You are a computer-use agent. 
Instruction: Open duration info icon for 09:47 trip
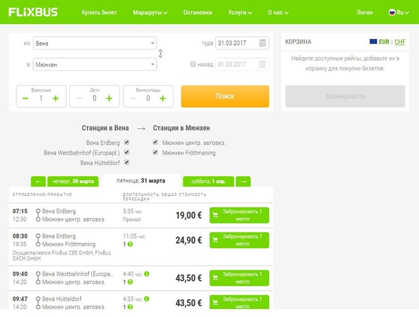[147, 299]
